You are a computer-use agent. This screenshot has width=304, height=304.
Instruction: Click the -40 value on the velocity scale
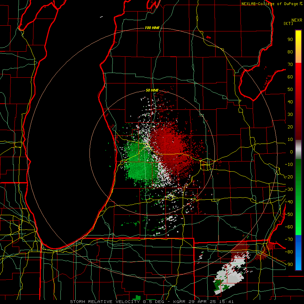tap(289, 202)
